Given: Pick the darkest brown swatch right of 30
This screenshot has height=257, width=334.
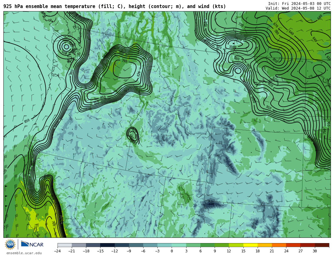Looking at the screenshot, I should click(322, 245).
